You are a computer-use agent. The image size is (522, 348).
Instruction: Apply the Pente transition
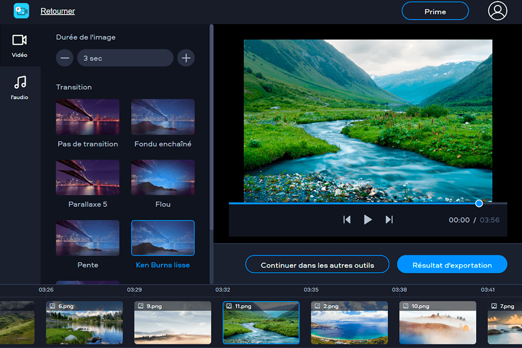point(88,238)
